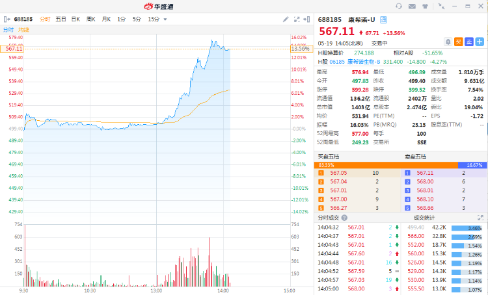Select the 成交统计 panel header

(x=424, y=218)
